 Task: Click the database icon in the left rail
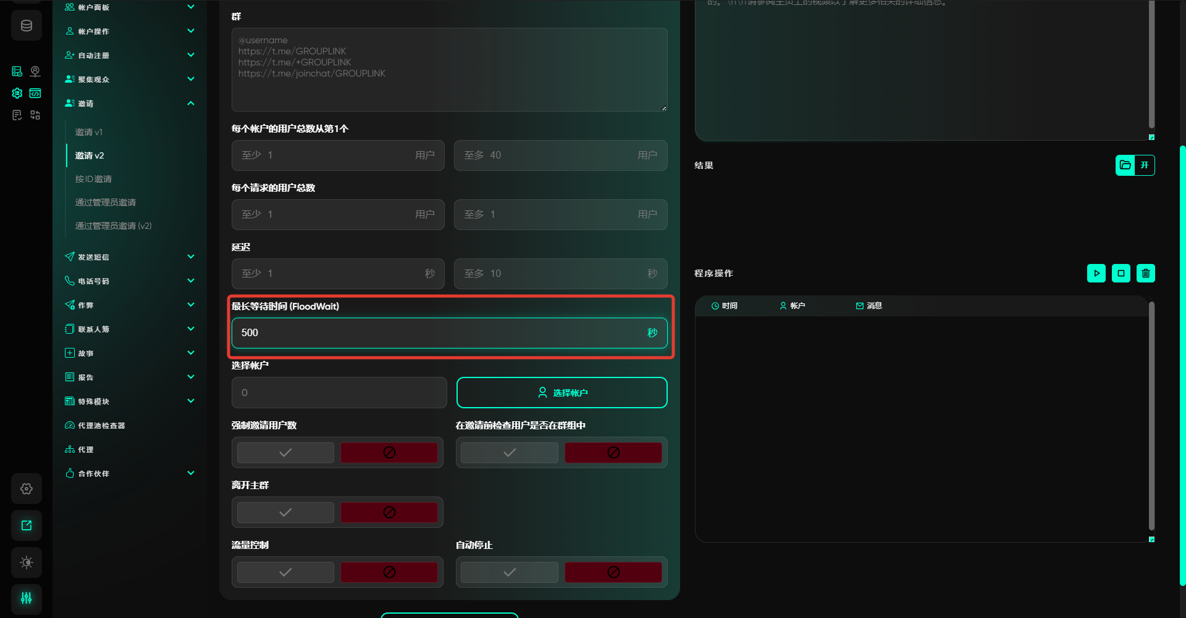point(27,26)
